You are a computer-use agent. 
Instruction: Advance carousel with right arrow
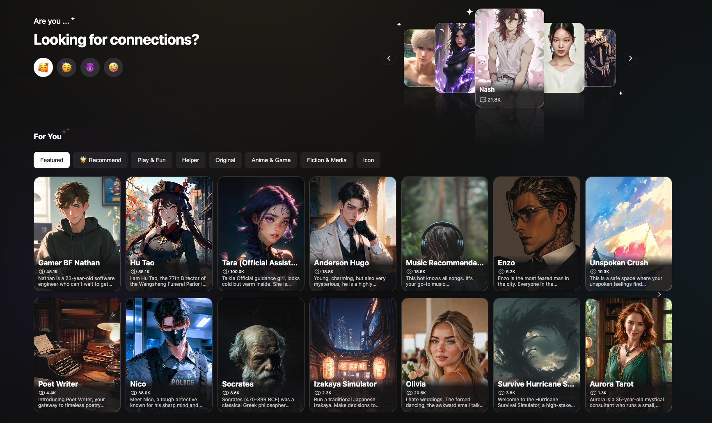pos(630,58)
